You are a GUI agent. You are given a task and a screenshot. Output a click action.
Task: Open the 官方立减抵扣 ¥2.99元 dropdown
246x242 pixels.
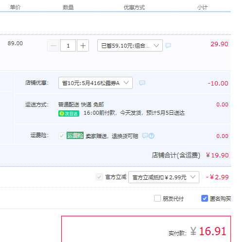click(164, 177)
